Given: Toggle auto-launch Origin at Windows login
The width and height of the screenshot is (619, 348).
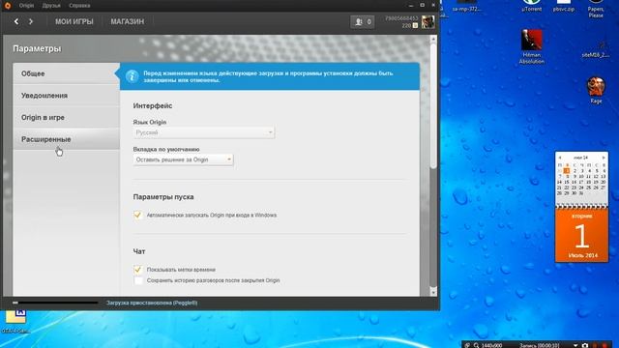Looking at the screenshot, I should [x=137, y=215].
